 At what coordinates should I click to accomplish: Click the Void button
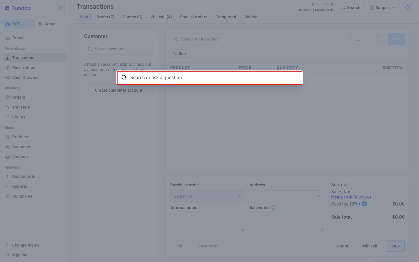(179, 246)
